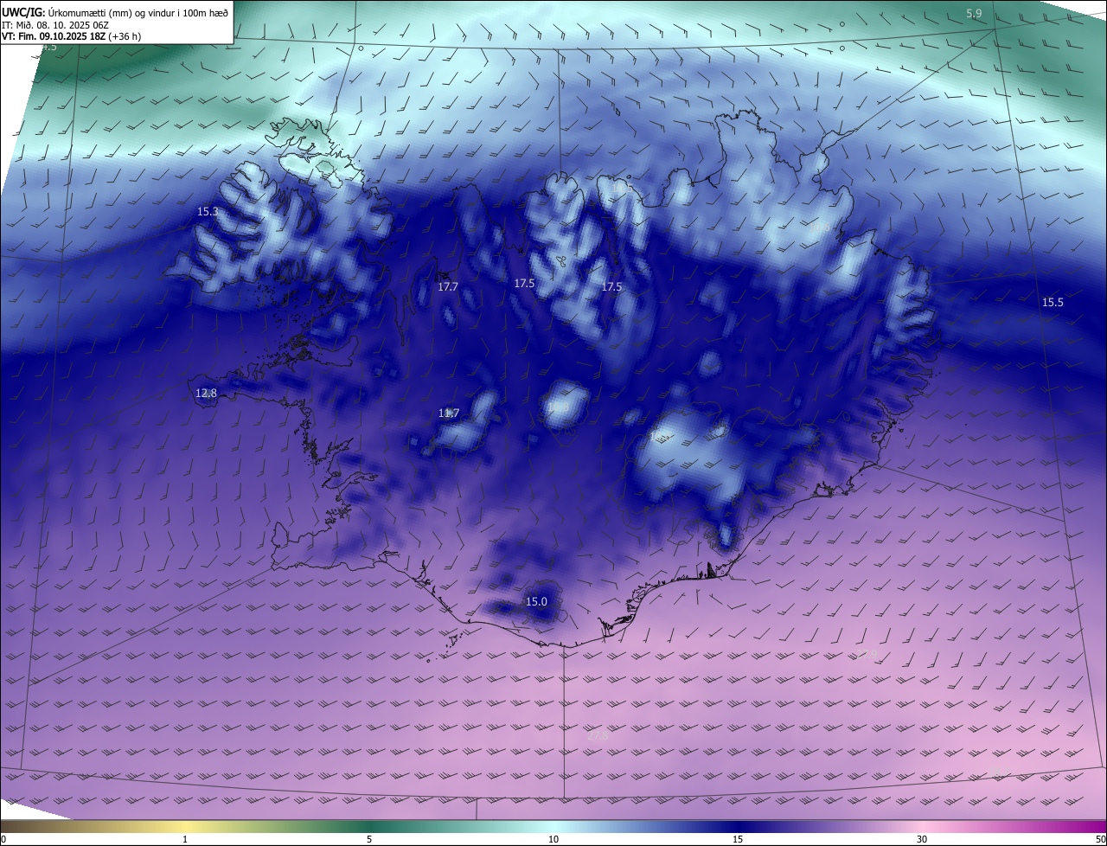
Task: Click the 15.5 value label on the map
Action: pyautogui.click(x=1053, y=302)
